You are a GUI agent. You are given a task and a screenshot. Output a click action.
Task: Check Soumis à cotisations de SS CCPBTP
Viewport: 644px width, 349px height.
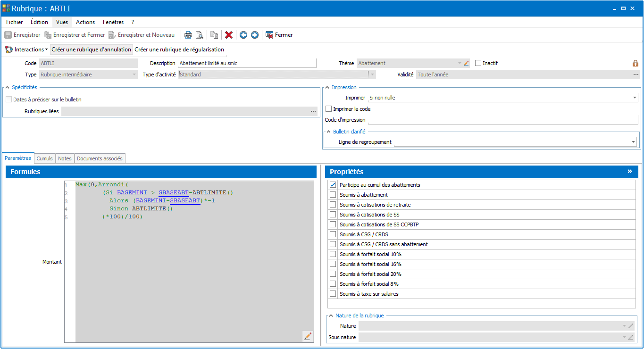(x=333, y=224)
